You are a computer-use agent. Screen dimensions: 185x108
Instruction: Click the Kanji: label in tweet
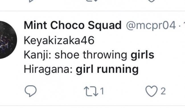(x=38, y=55)
